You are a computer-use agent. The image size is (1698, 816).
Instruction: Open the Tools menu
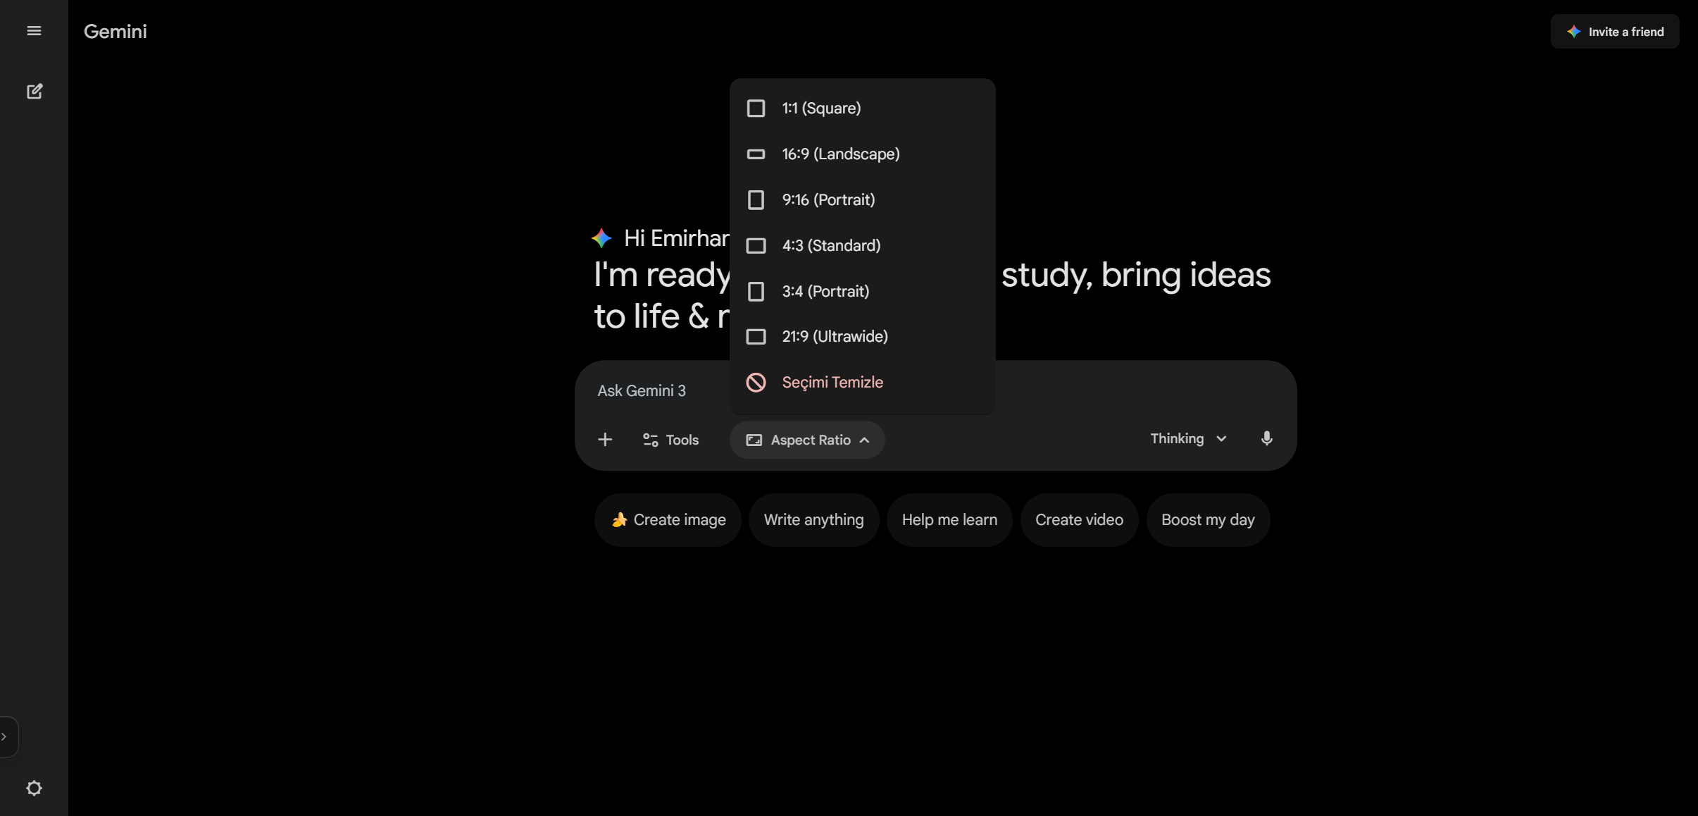click(670, 440)
